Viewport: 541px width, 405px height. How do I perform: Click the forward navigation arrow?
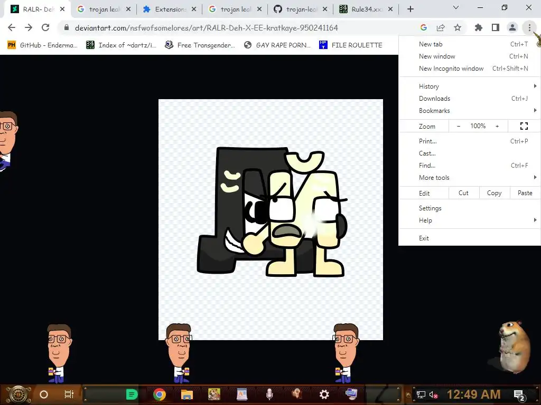(29, 27)
